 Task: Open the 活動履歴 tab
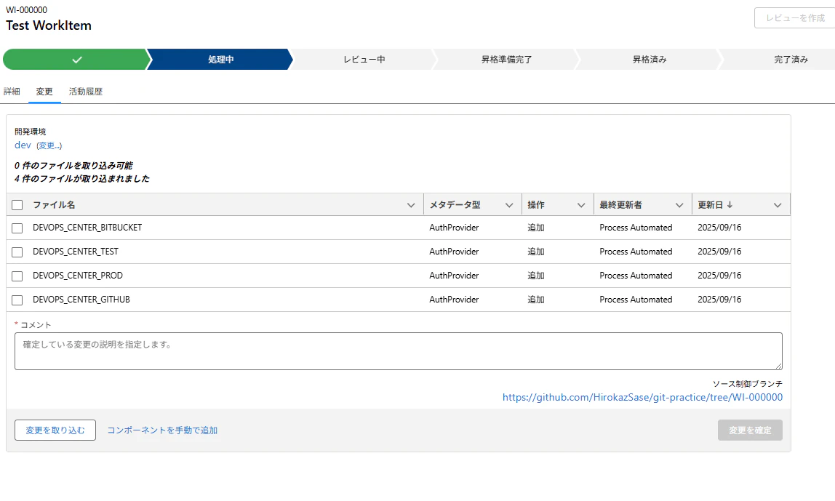point(86,92)
